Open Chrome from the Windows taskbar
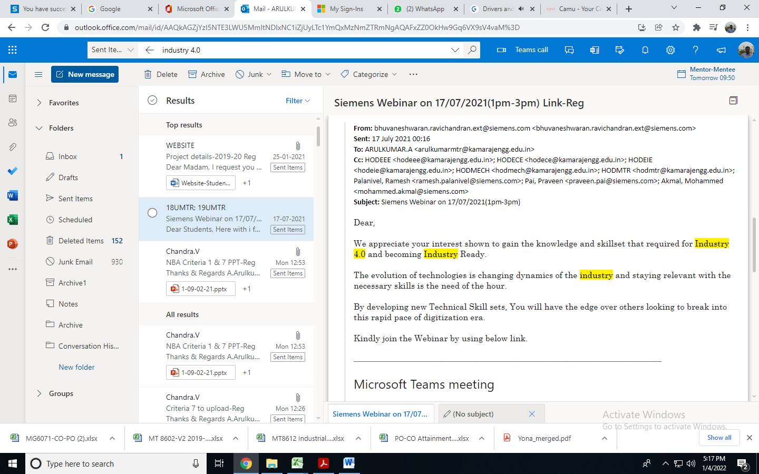 click(x=246, y=463)
